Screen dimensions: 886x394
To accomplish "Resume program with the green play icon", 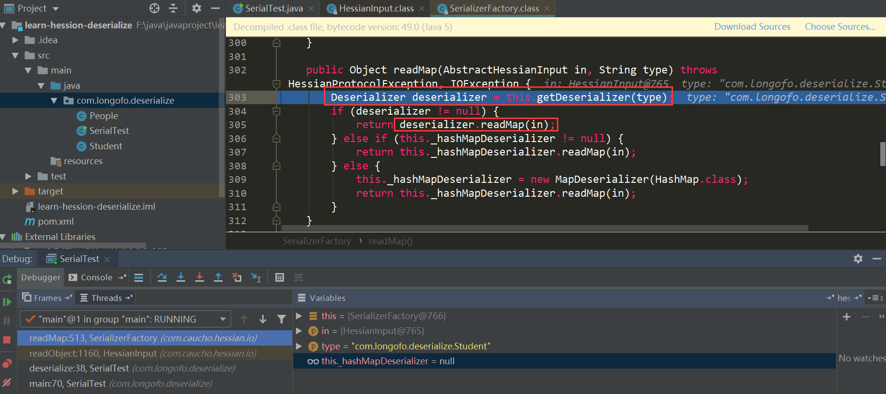I will click(x=7, y=302).
